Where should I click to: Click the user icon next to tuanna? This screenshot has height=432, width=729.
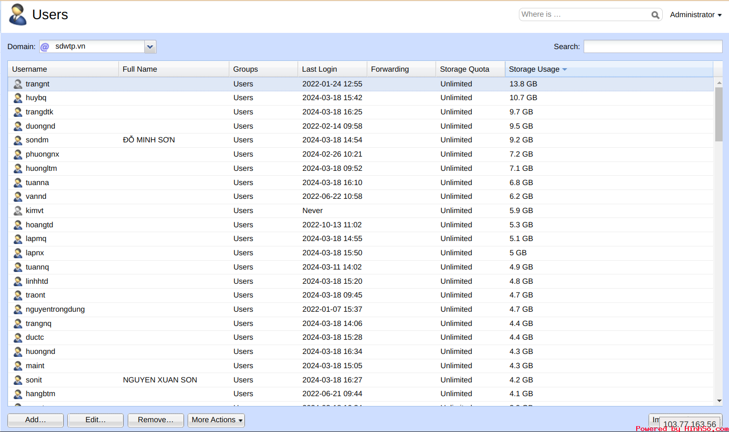click(18, 183)
